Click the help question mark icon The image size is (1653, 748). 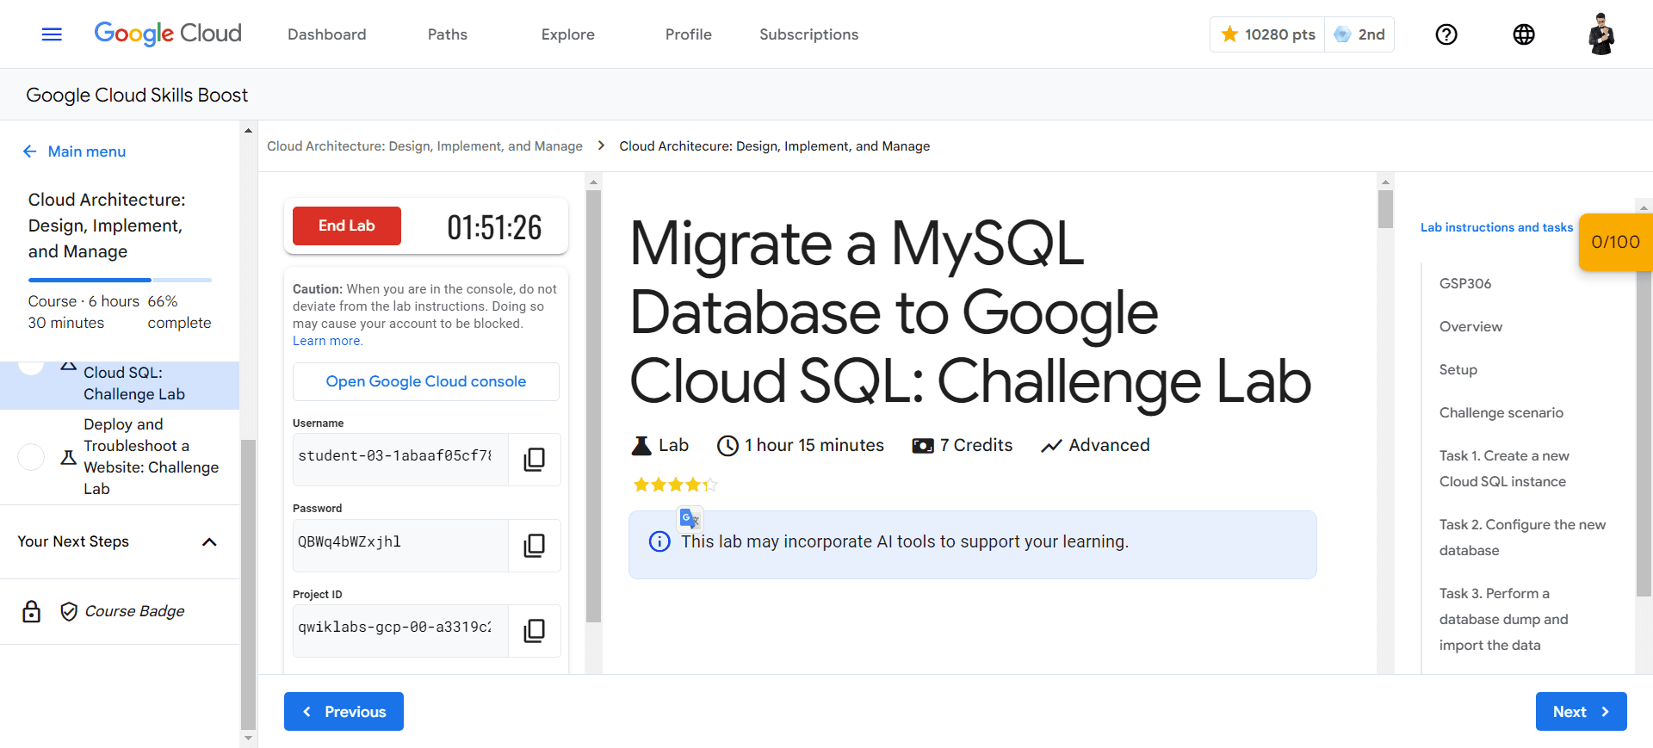point(1446,34)
